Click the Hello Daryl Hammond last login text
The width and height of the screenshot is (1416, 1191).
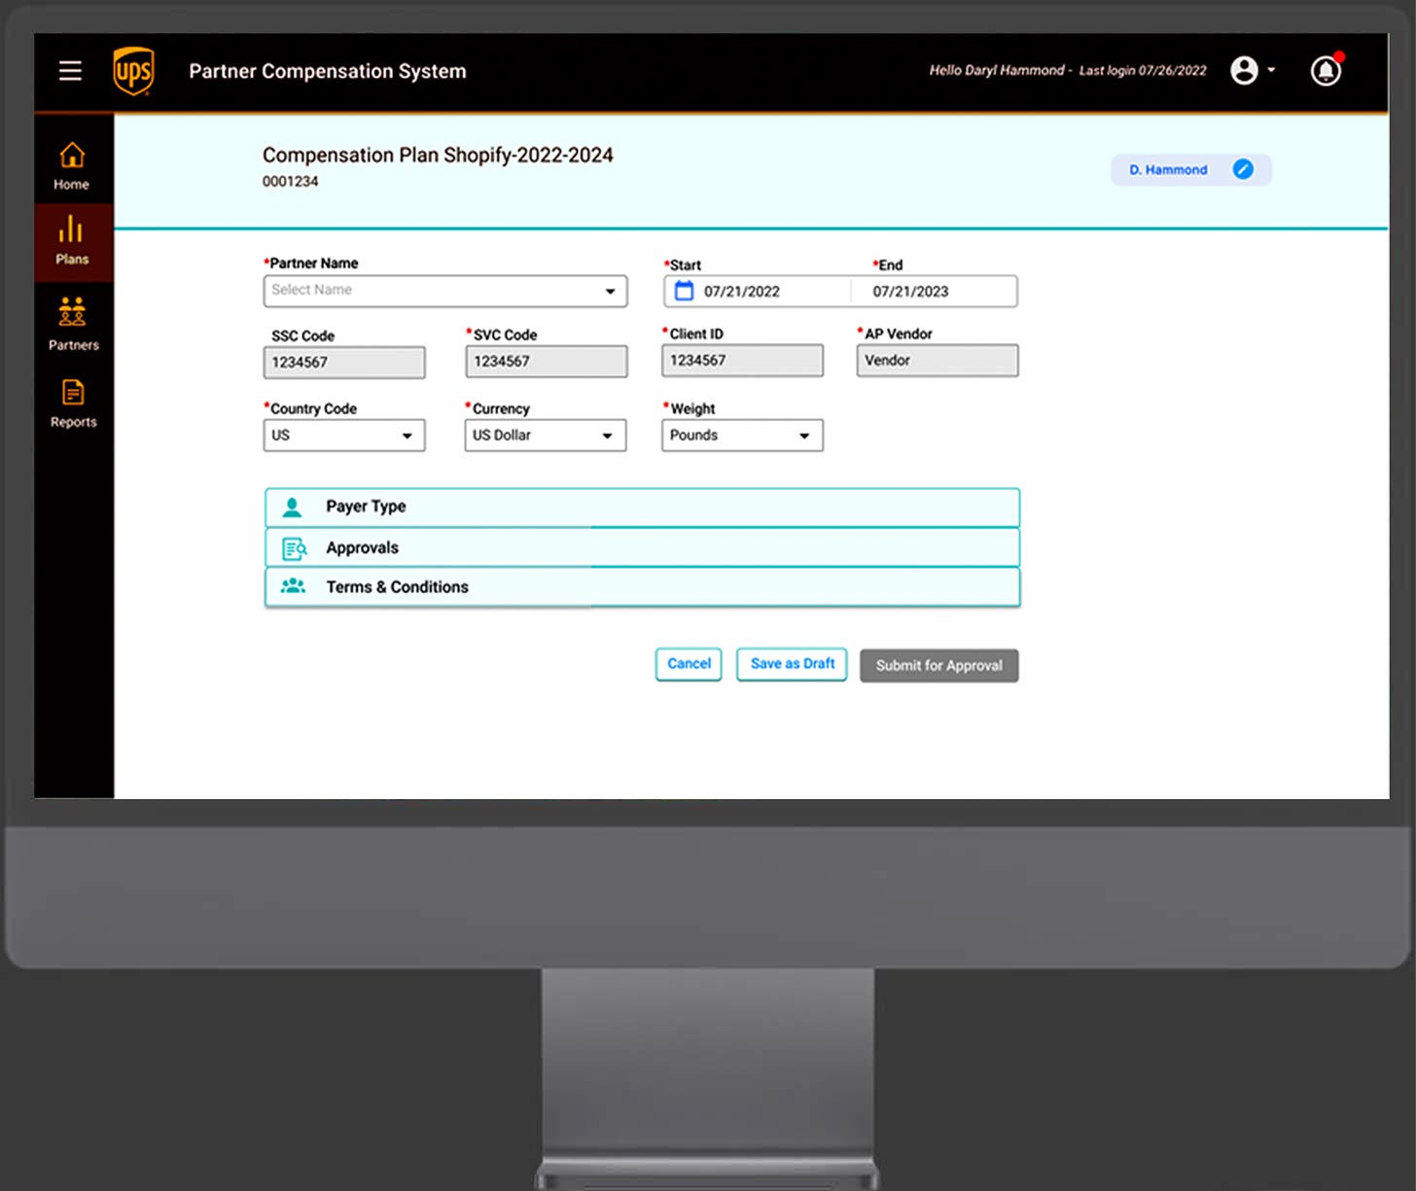(1068, 70)
